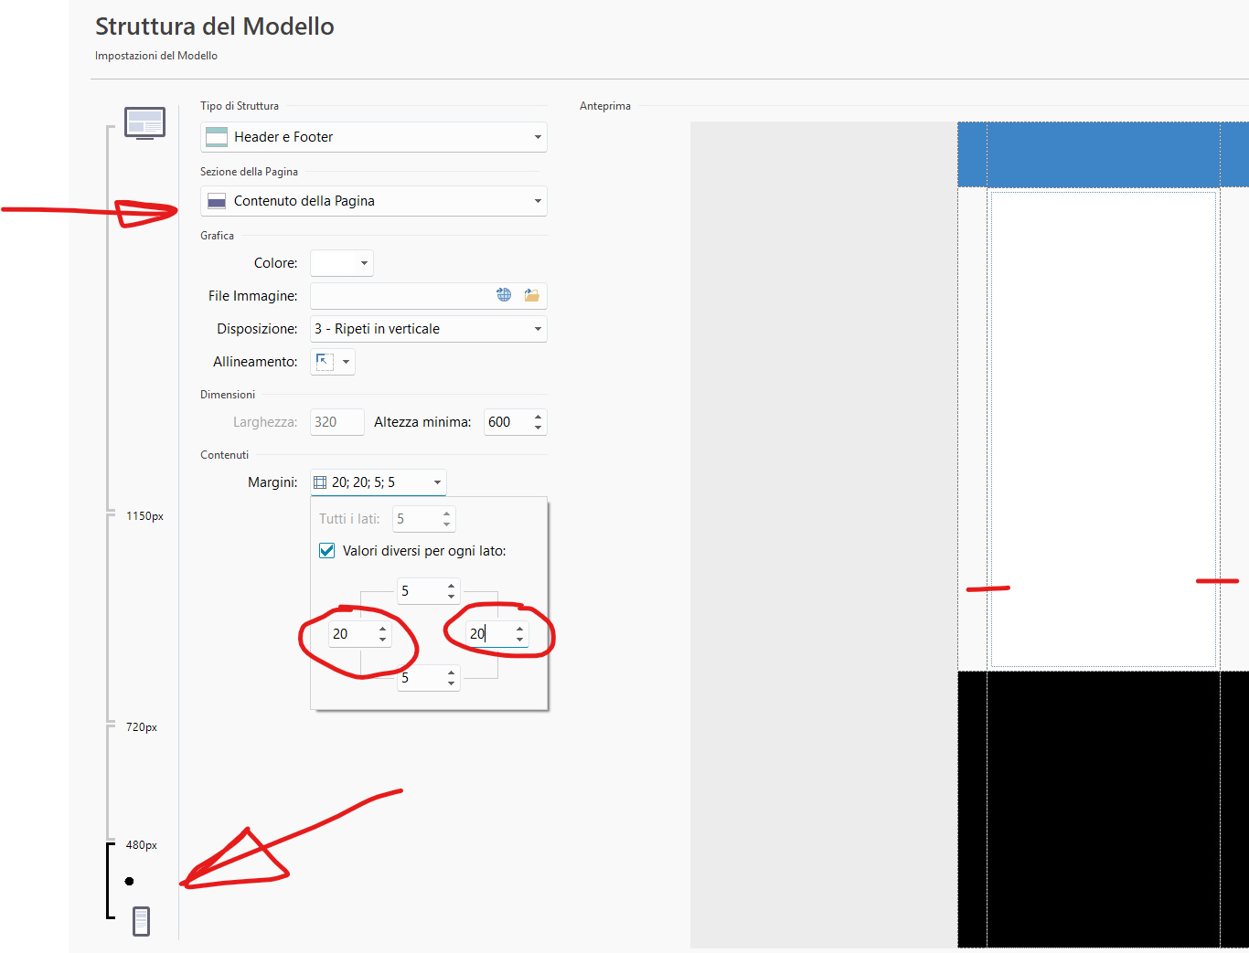
Task: Collapse the Margini dropdown panel
Action: (x=437, y=482)
